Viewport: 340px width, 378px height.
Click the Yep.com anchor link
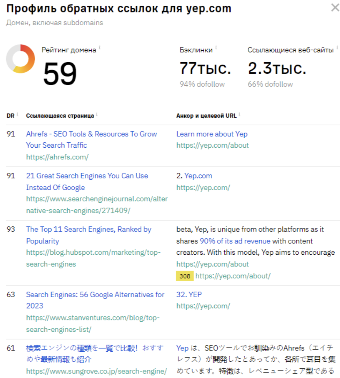click(x=198, y=176)
